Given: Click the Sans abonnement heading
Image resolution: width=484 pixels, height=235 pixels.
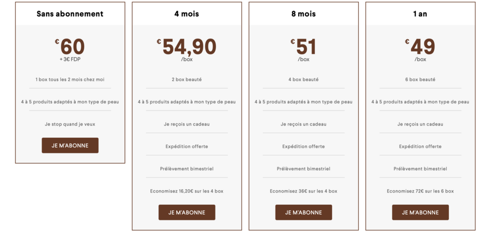Looking at the screenshot, I should click(x=70, y=14).
